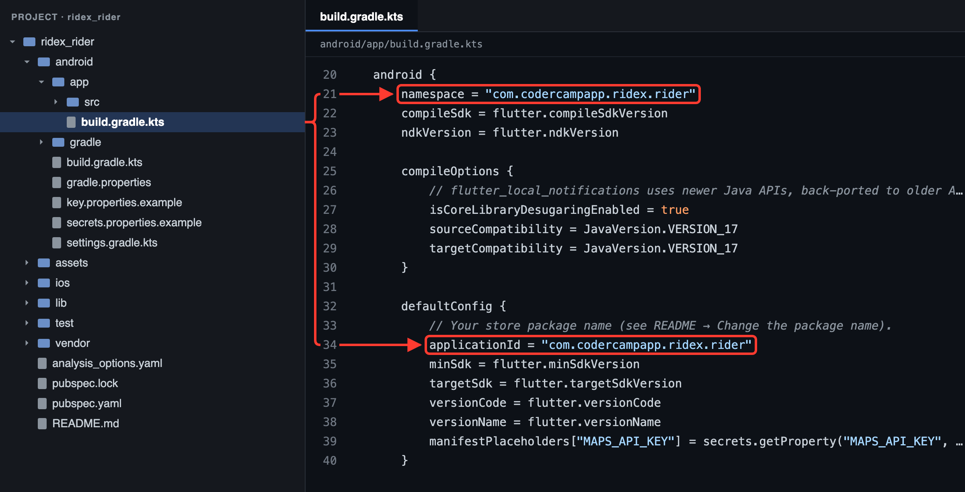Image resolution: width=965 pixels, height=492 pixels.
Task: Click the analysis_options.yaml file icon
Action: [42, 363]
